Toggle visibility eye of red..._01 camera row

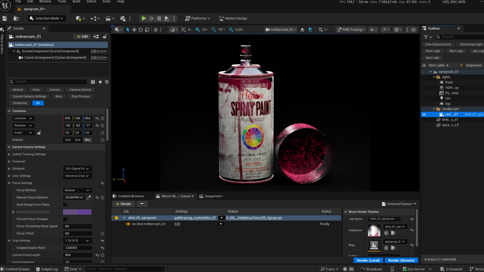coord(424,115)
